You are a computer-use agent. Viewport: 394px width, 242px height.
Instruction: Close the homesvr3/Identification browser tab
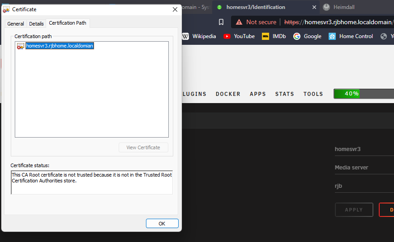pyautogui.click(x=314, y=7)
